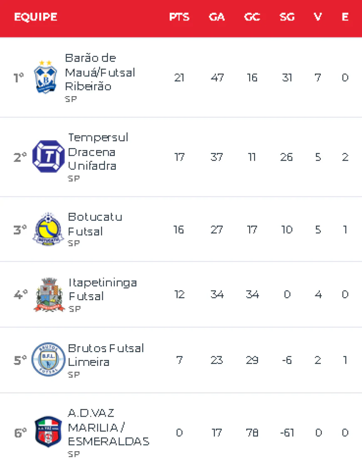
Task: Click the Tempersul Dracena team logo
Action: [48, 156]
